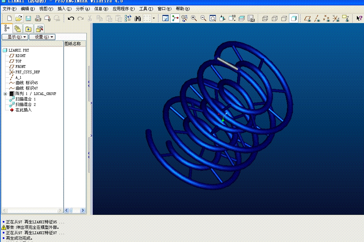Open the 信息(N) menu

[101, 9]
